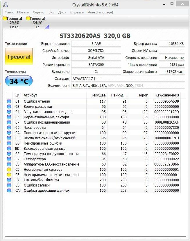Click status circle of Температура воздушного потока row

(9, 154)
